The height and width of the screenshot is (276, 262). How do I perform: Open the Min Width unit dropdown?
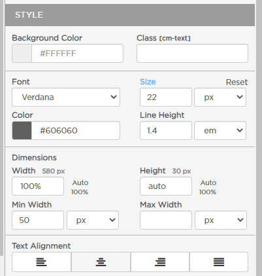93,220
